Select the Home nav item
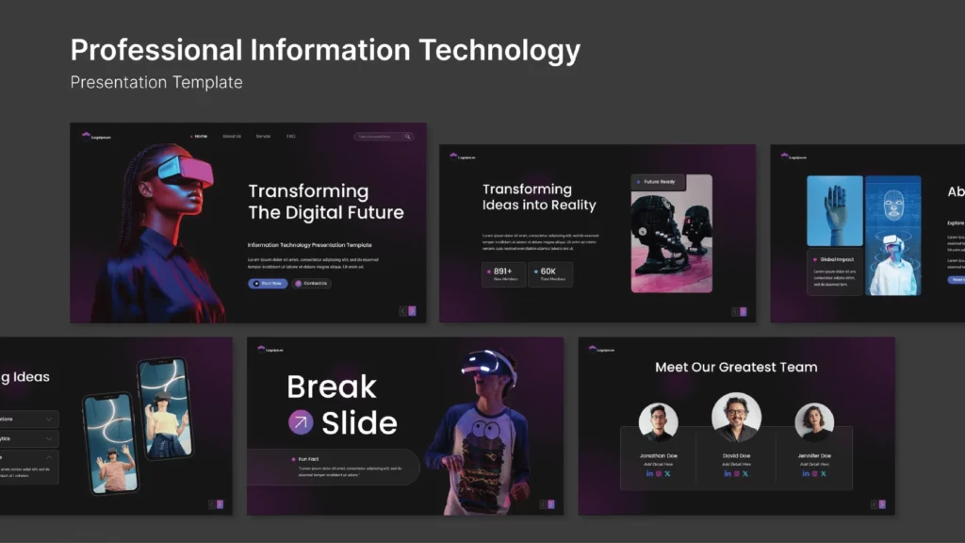Screen dimensions: 965x543 200,136
